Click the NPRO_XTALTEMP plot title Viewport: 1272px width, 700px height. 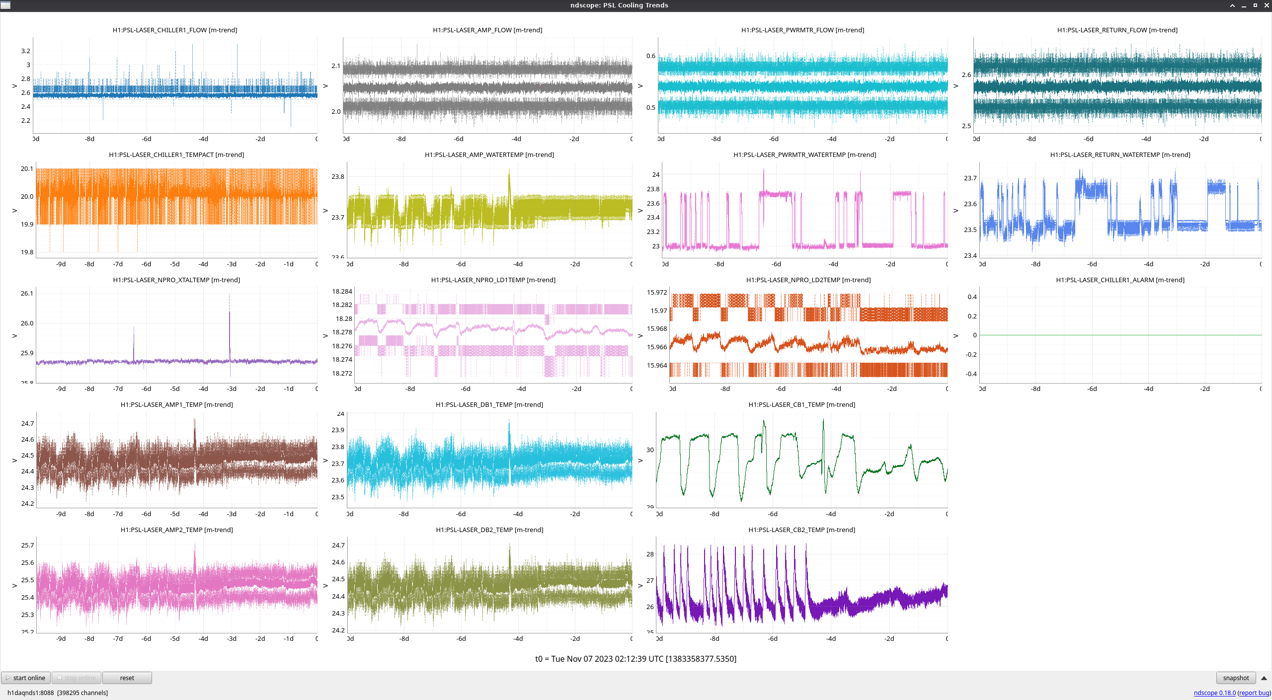[x=176, y=280]
